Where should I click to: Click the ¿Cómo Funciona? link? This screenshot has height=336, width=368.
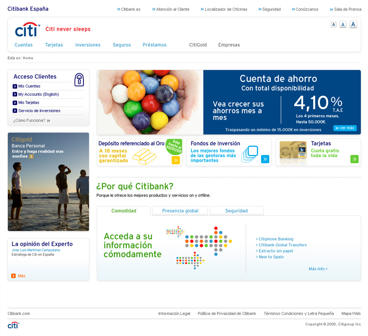32,120
